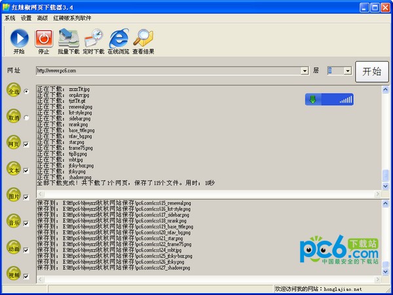This screenshot has height=295, width=393.
Task: Click up arrow of saved-files log scrollbar
Action: click(x=386, y=203)
